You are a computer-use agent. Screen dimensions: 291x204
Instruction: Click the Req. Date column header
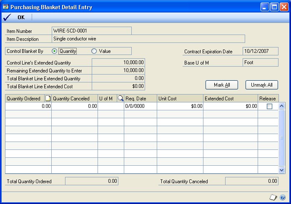(140, 98)
